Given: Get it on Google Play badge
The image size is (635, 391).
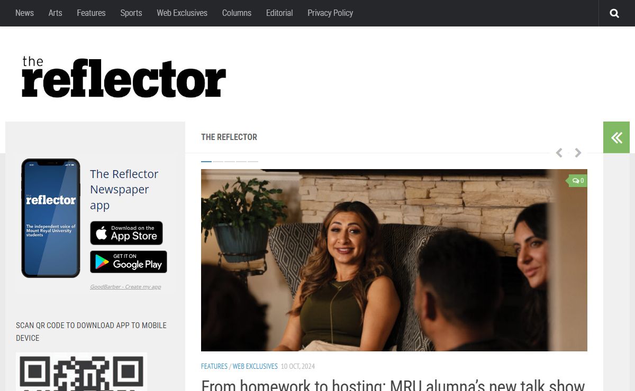Looking at the screenshot, I should click(x=129, y=262).
